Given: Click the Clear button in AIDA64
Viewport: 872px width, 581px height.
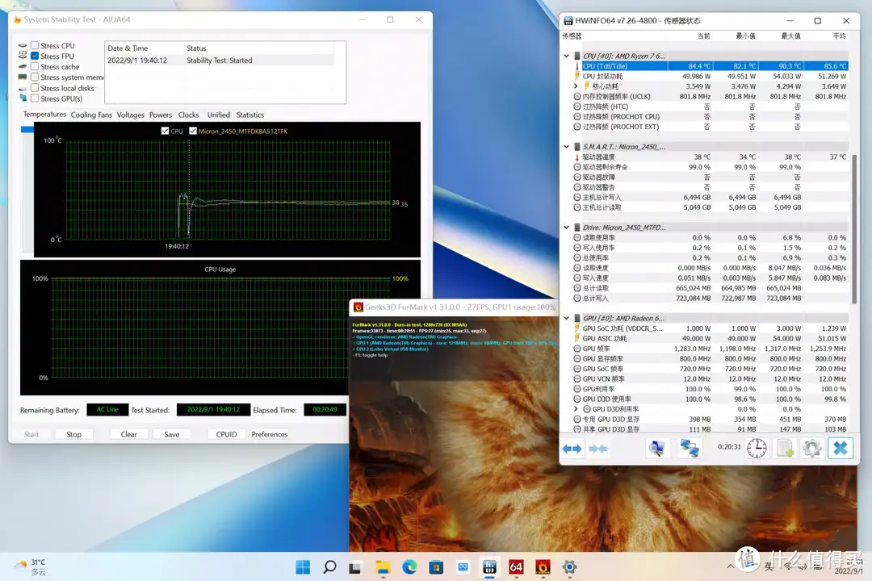Looking at the screenshot, I should pyautogui.click(x=129, y=434).
